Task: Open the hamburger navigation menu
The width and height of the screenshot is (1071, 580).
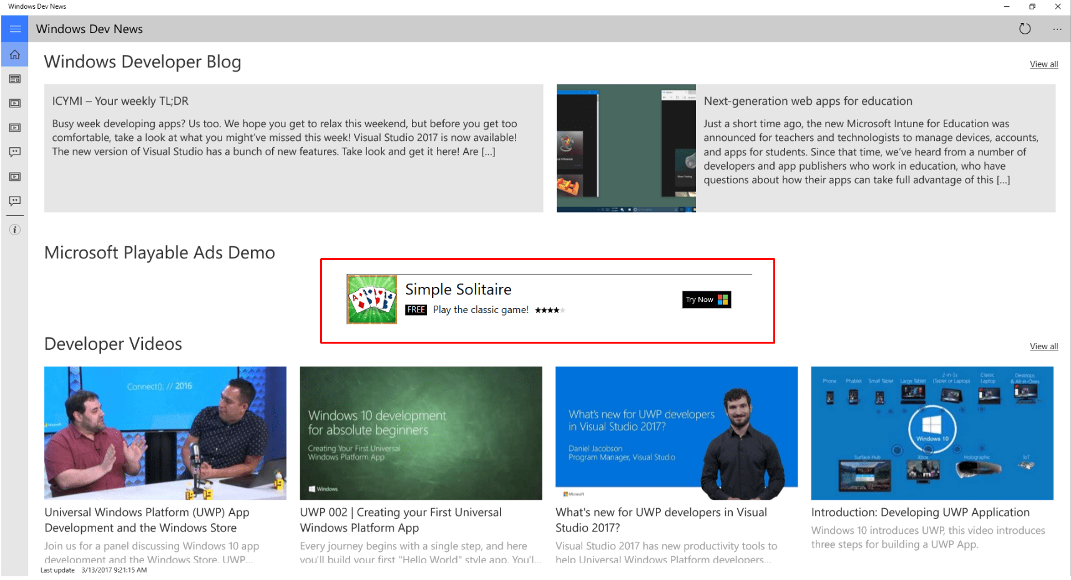Action: [x=15, y=29]
